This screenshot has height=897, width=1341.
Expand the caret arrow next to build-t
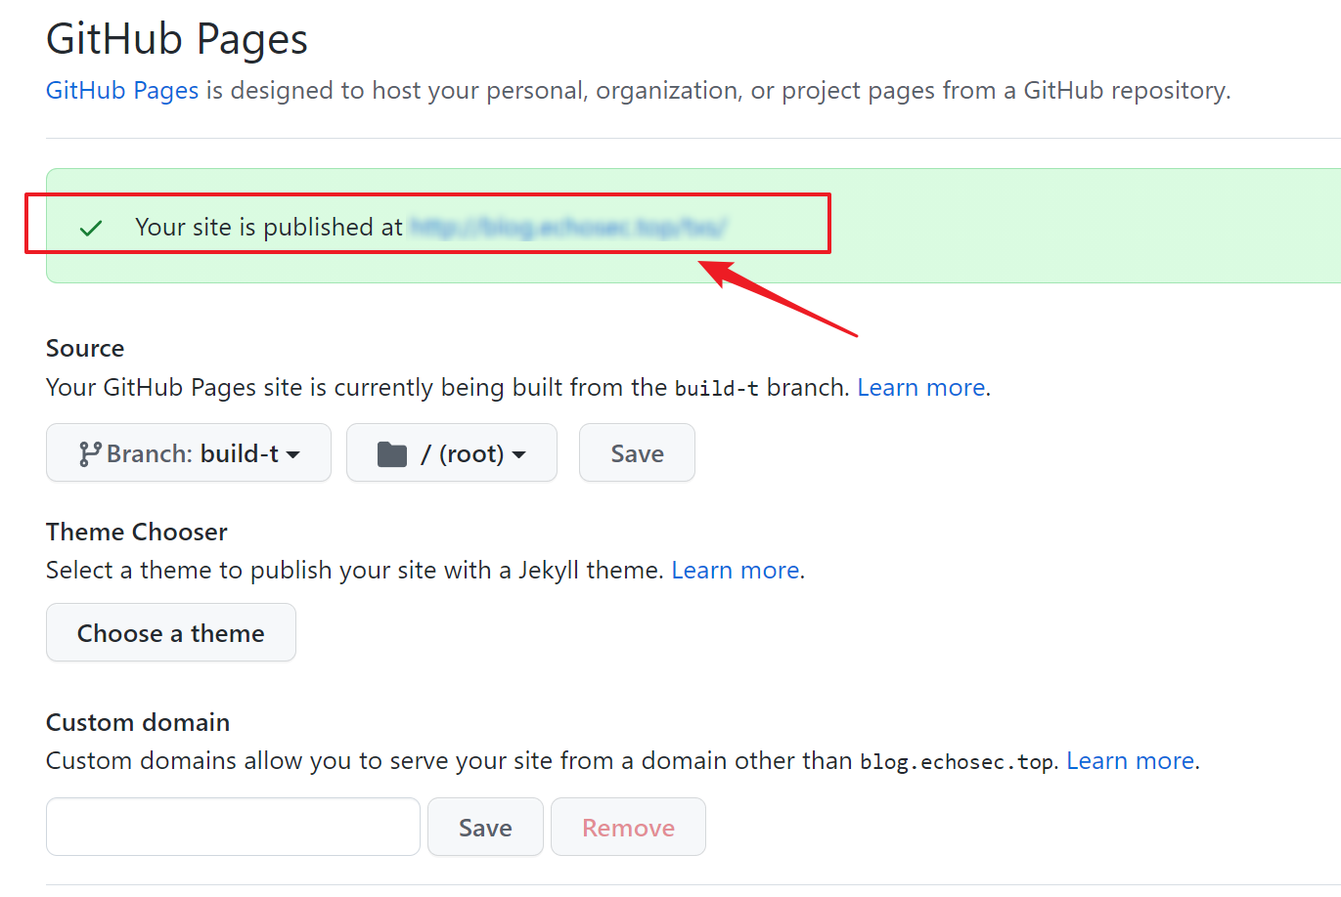(293, 454)
